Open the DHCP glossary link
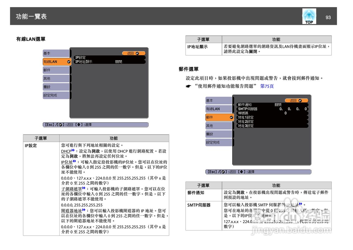This screenshot has height=250, width=353. click(66, 151)
